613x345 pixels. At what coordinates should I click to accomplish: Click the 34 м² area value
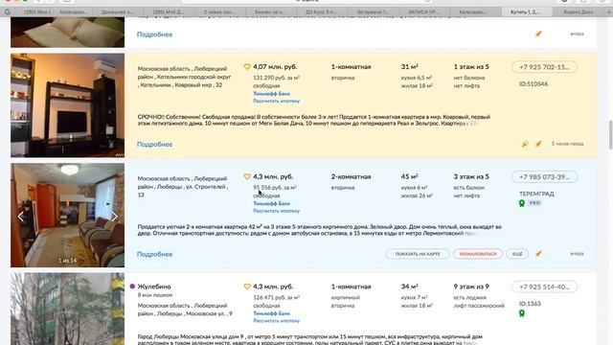pyautogui.click(x=409, y=287)
